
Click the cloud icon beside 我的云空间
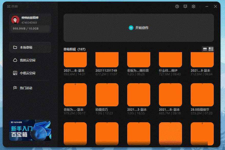click(15, 60)
